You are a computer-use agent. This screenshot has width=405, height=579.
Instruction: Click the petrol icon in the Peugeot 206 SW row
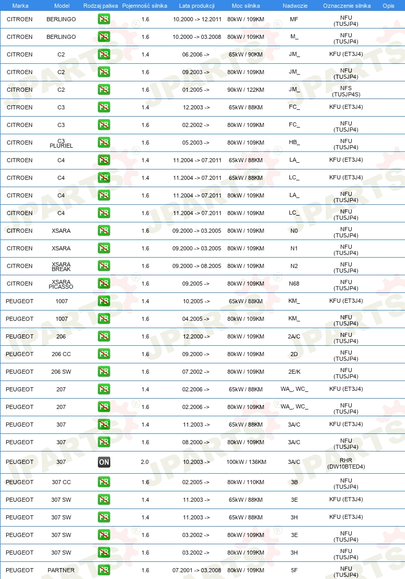(104, 372)
